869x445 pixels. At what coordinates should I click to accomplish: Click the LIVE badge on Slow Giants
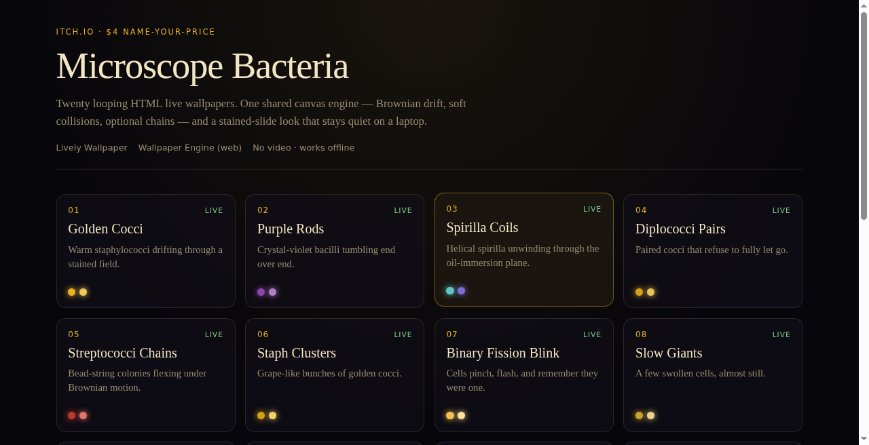tap(781, 334)
